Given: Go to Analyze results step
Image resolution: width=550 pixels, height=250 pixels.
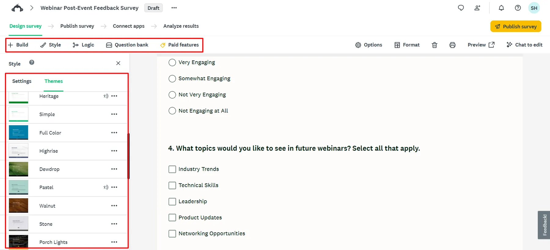Looking at the screenshot, I should pyautogui.click(x=181, y=26).
